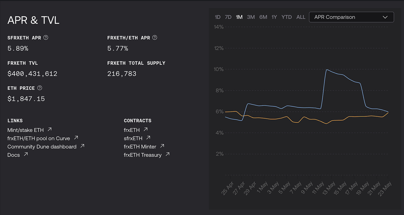
Task: Click arrow icon beside Community Dune dashboard
Action: tap(82, 146)
